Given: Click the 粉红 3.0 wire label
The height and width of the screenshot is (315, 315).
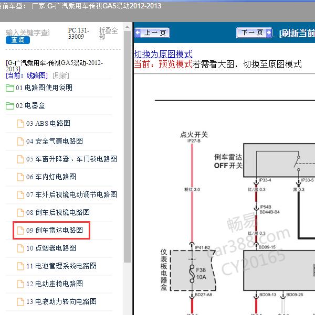Looking at the screenshot, I should (x=192, y=190).
